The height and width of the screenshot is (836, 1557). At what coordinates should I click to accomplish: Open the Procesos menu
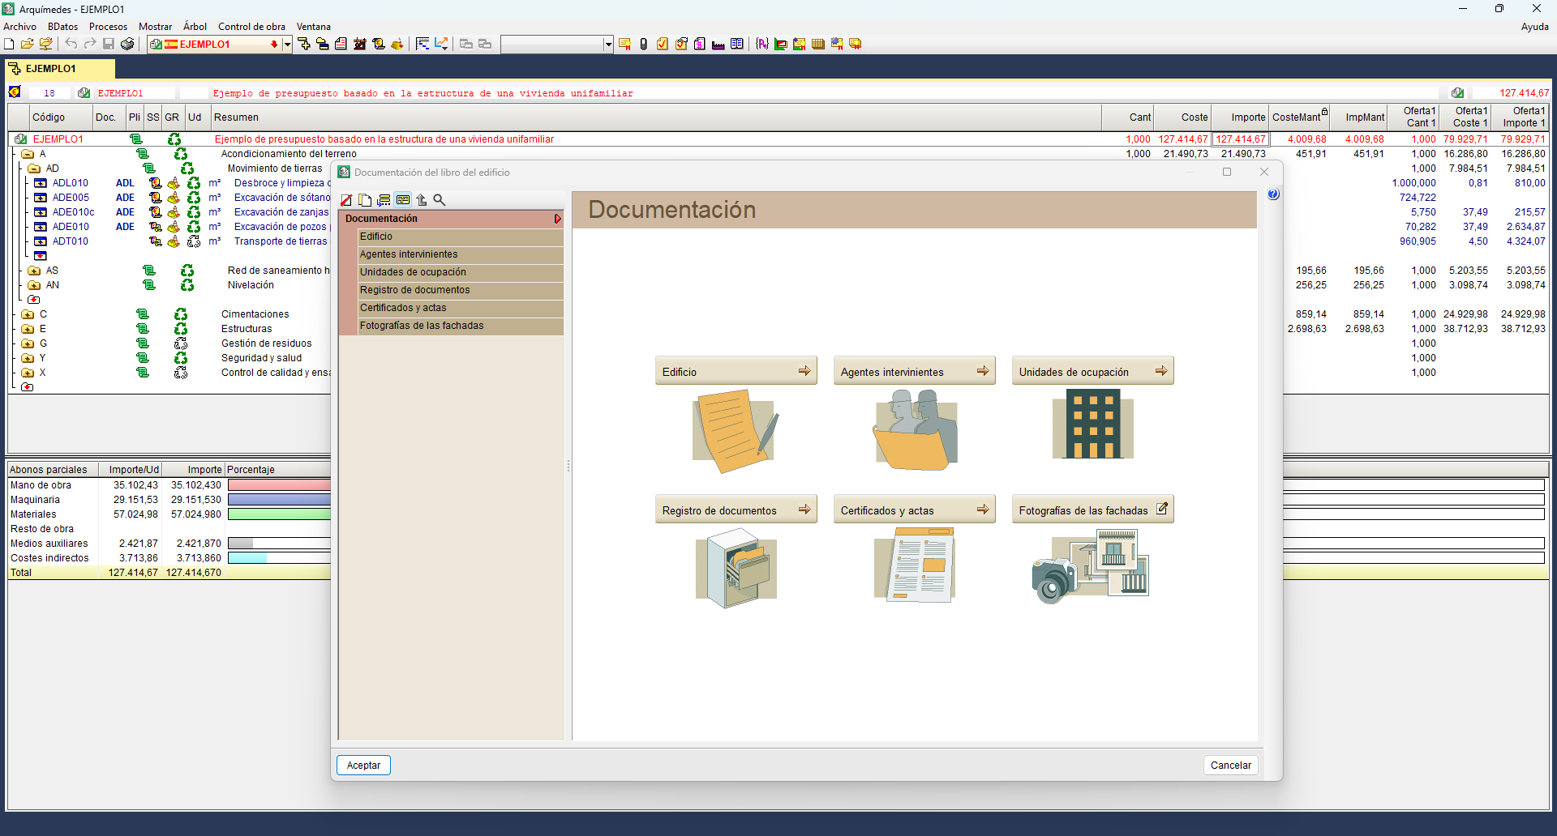tap(108, 27)
